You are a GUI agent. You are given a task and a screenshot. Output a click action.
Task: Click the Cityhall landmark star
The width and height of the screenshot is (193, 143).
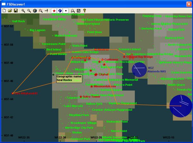coord(96,75)
